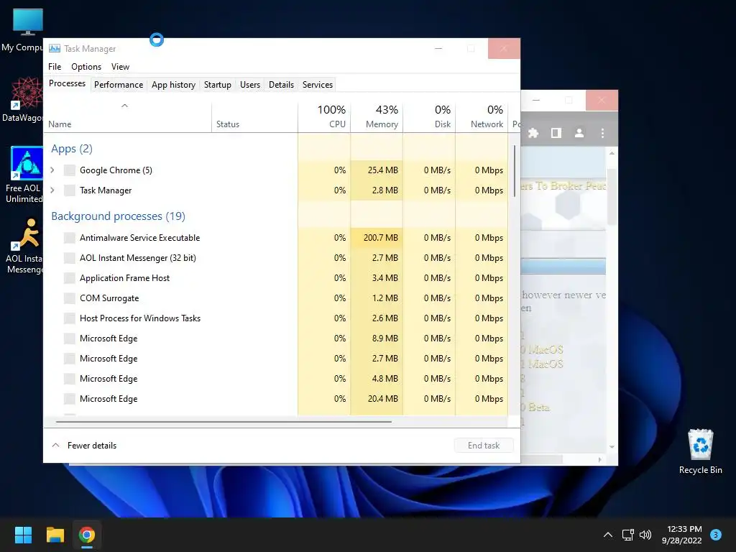This screenshot has height=552, width=736.
Task: Switch to the Details tab
Action: (x=281, y=85)
